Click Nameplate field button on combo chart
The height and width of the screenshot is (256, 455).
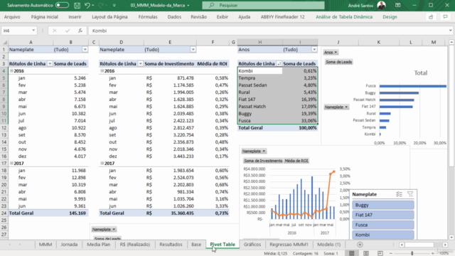(x=254, y=151)
